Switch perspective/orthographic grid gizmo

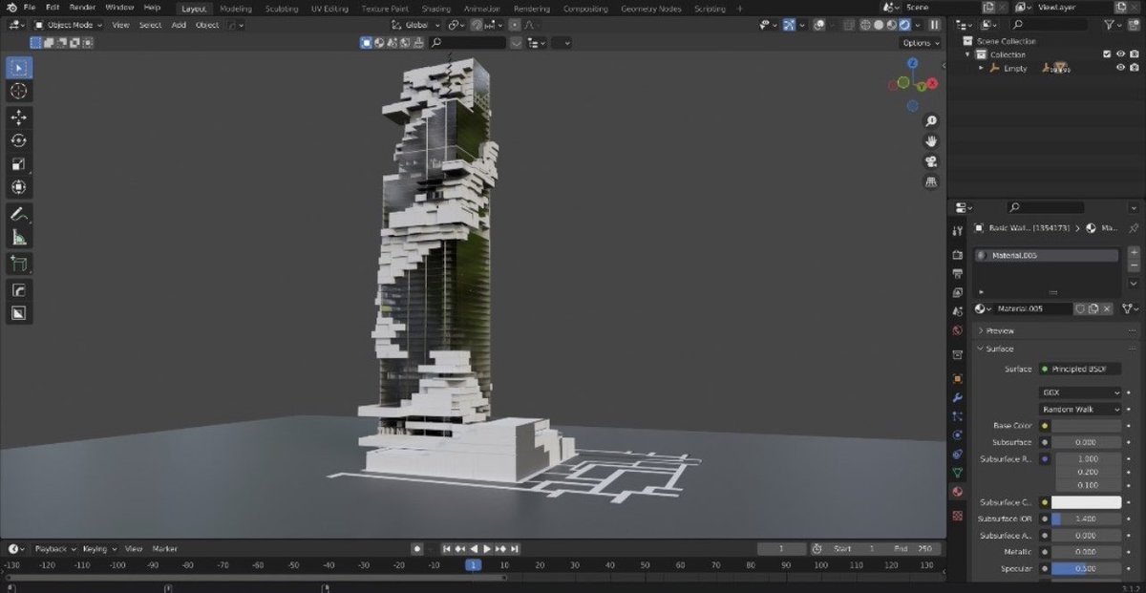(x=931, y=181)
